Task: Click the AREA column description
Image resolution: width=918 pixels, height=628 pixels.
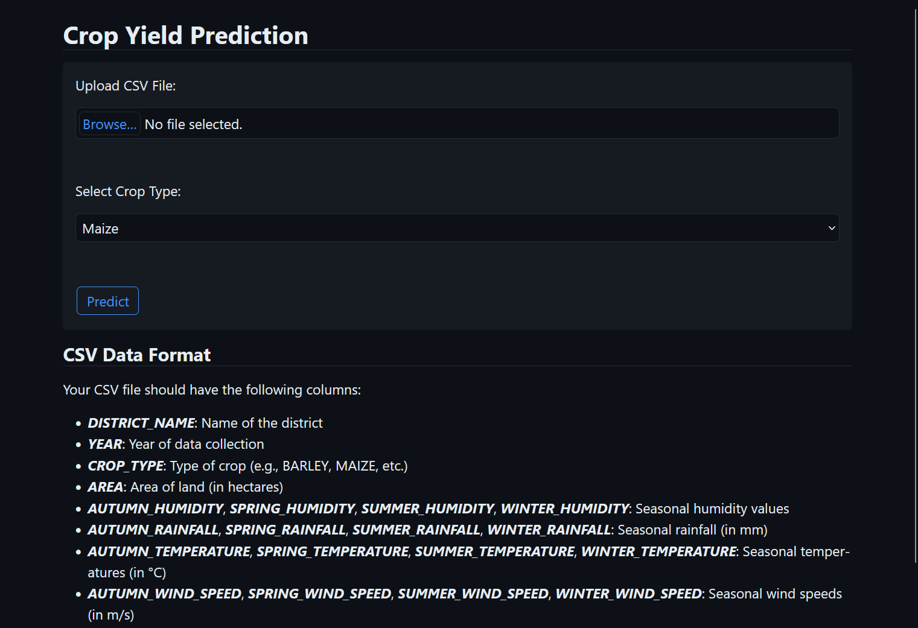Action: 105,487
